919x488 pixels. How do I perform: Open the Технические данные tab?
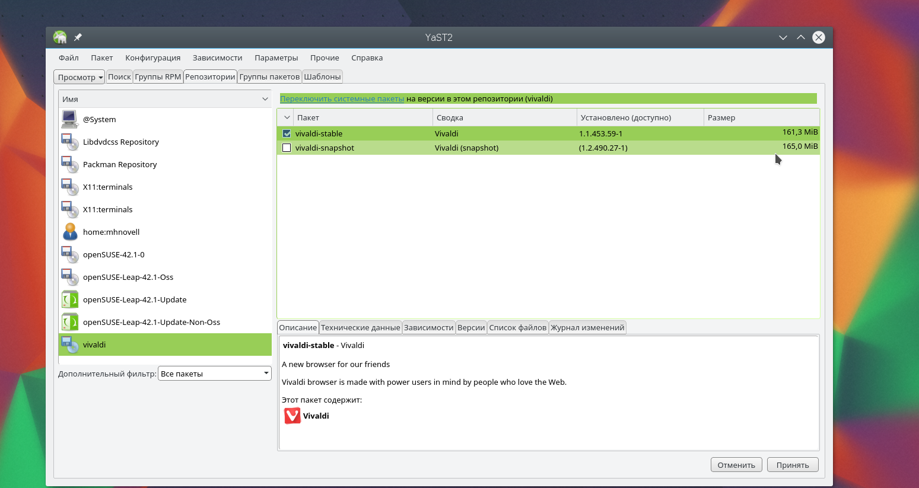point(360,327)
